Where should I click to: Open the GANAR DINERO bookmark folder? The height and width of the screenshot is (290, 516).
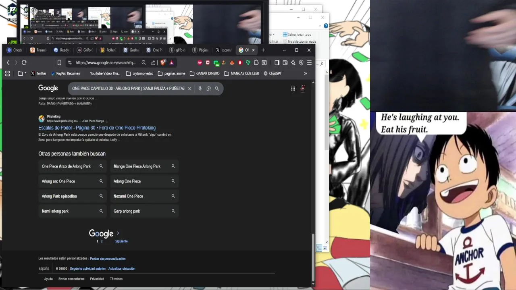pos(205,73)
